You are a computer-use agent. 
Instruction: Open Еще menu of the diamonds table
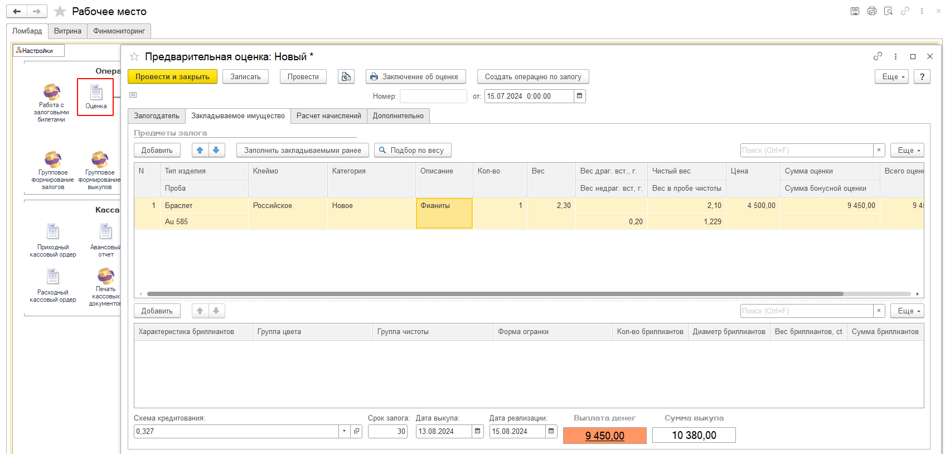tap(908, 311)
